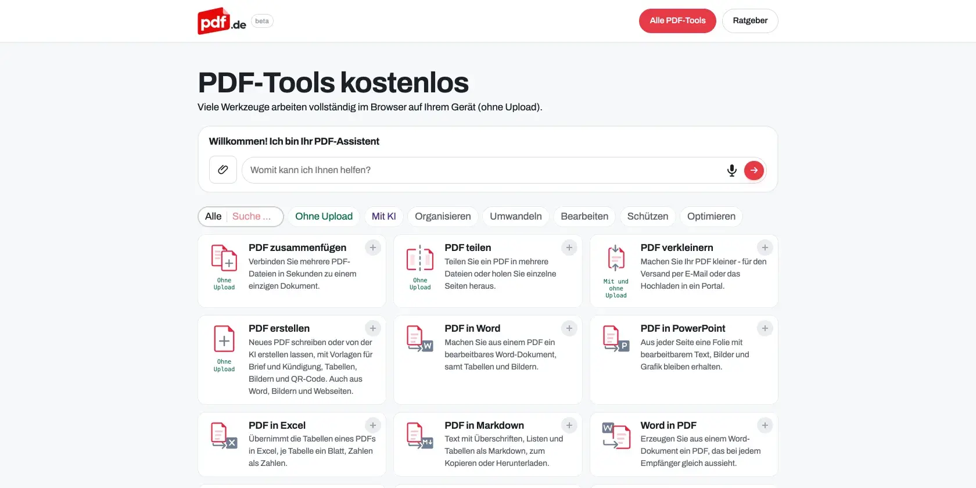Click the PDF in Excel conversion icon
This screenshot has height=488, width=976.
pyautogui.click(x=224, y=436)
